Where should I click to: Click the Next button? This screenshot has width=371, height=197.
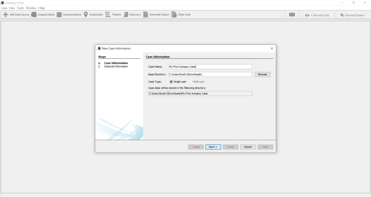coord(213,147)
